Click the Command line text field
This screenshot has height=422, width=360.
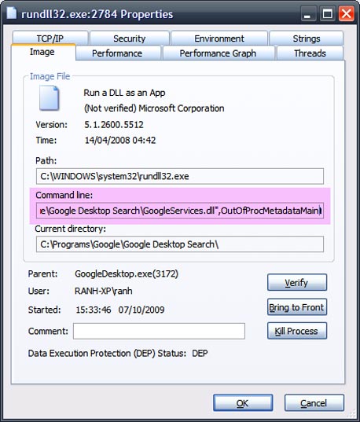[x=180, y=211]
